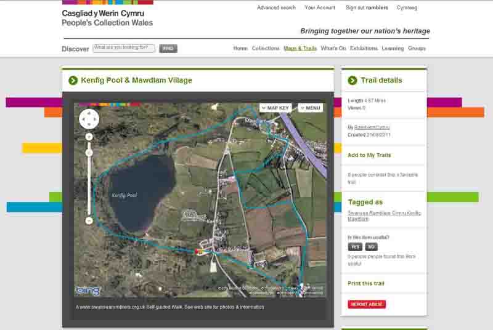493x330 pixels.
Task: Click the Print this trail link
Action: point(366,284)
